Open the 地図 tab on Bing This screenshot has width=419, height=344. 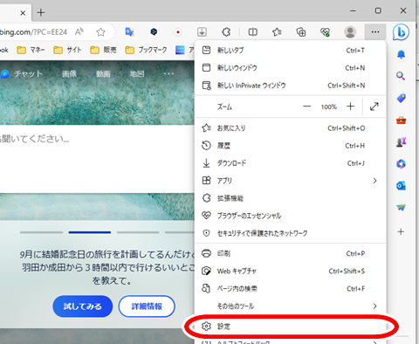tap(137, 74)
